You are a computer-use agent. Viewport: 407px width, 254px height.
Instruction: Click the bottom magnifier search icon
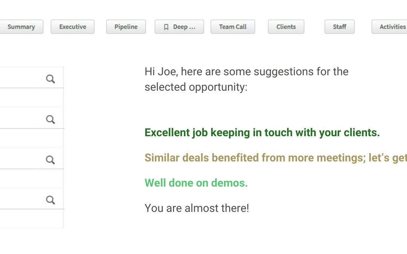[x=50, y=200]
